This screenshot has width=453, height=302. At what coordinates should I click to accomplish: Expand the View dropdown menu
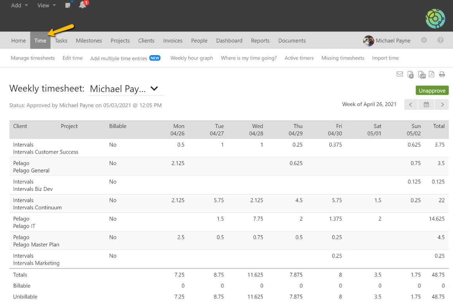[47, 5]
